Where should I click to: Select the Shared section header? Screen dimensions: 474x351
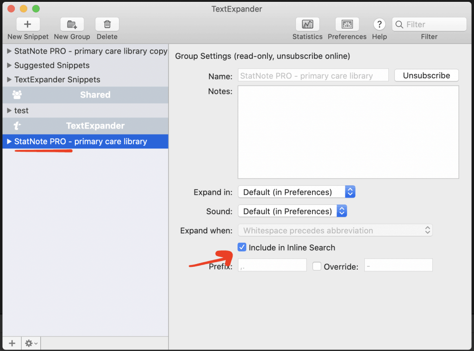(86, 95)
